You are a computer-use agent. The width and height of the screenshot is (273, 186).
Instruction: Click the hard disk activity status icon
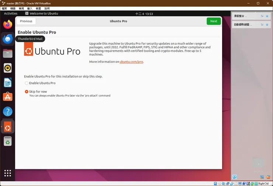pyautogui.click(x=215, y=183)
